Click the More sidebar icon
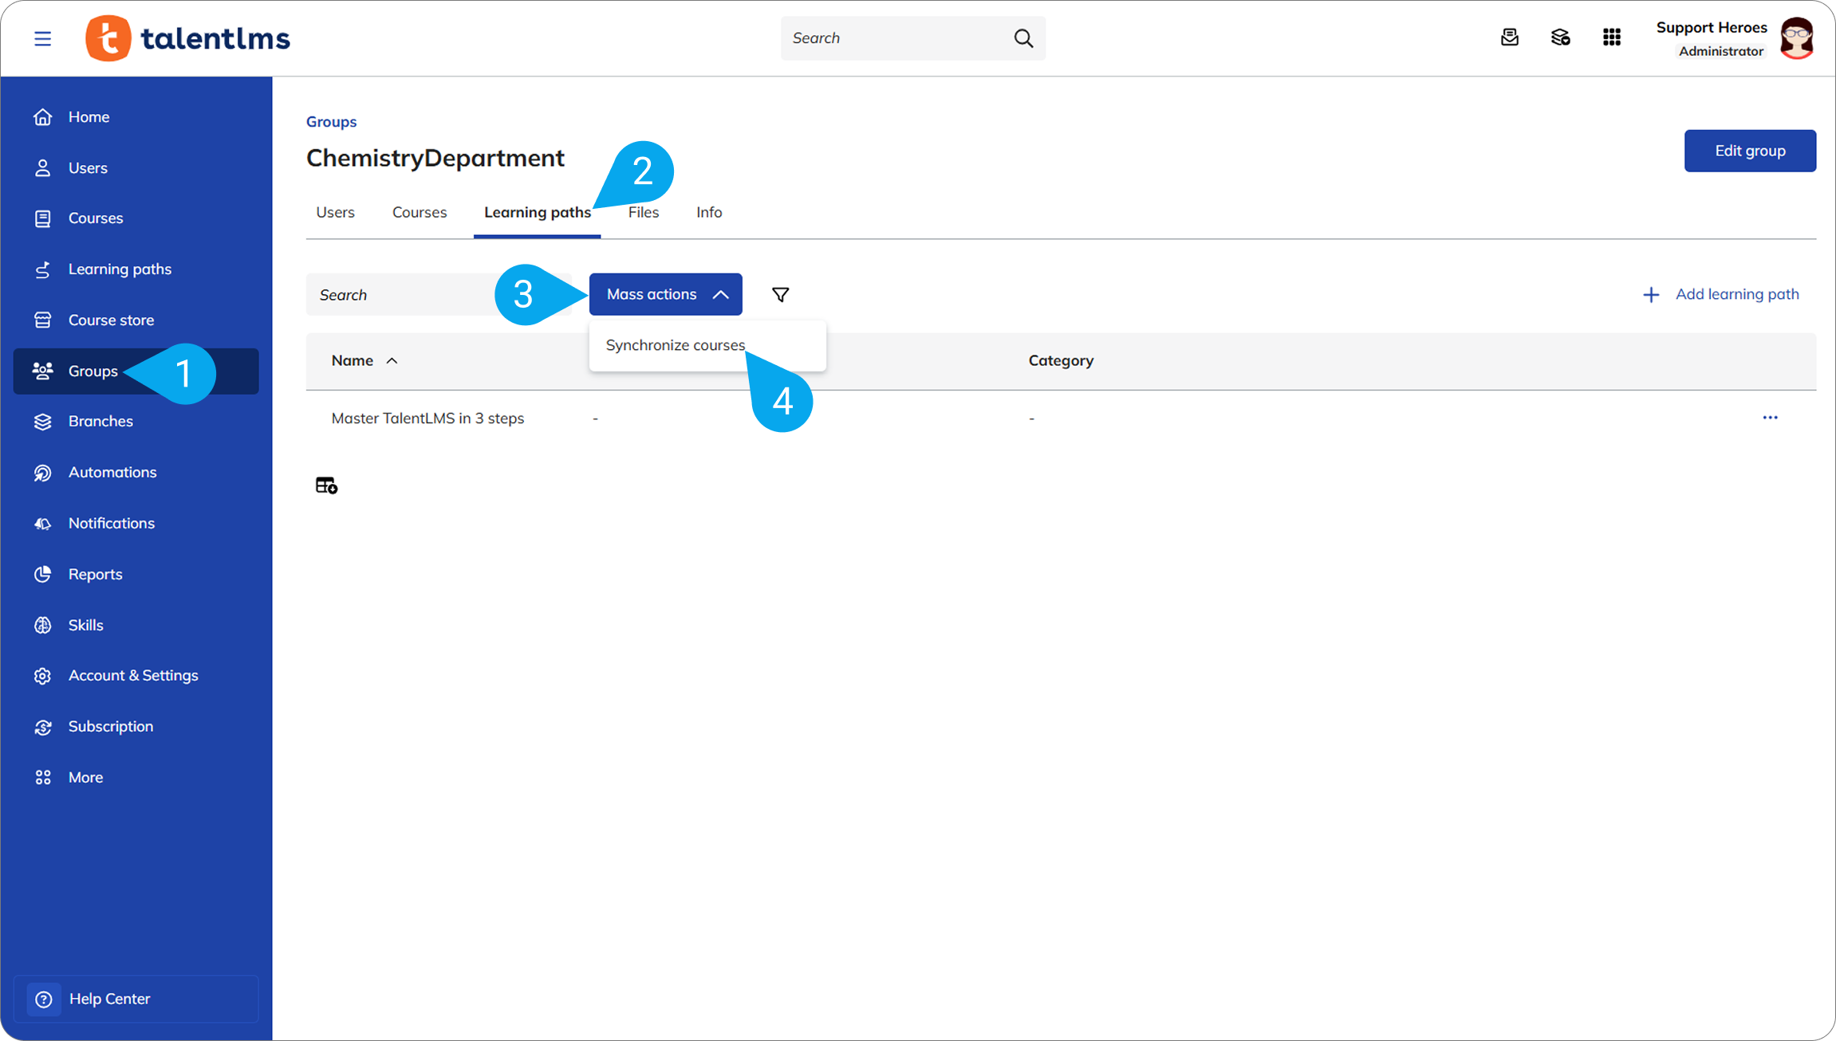 tap(43, 778)
